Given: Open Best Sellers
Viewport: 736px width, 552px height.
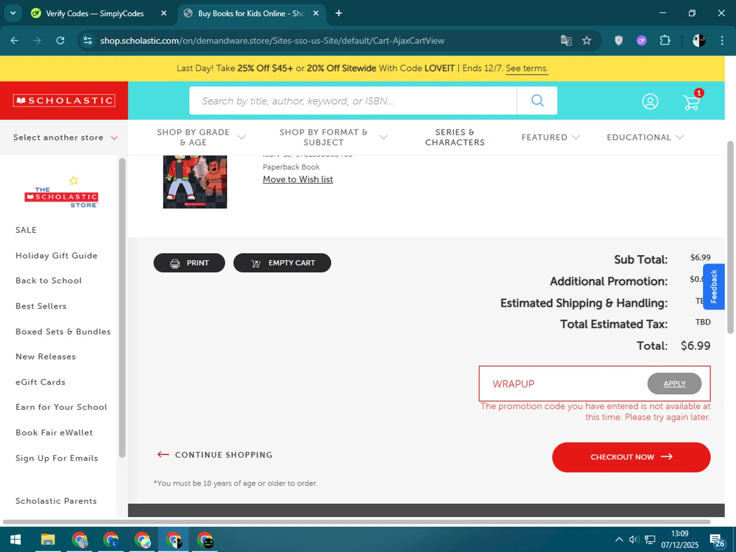Looking at the screenshot, I should pyautogui.click(x=41, y=306).
